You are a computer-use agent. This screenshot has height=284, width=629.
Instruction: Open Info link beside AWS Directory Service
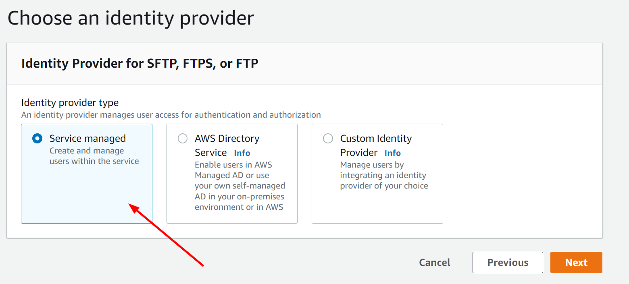pyautogui.click(x=242, y=153)
